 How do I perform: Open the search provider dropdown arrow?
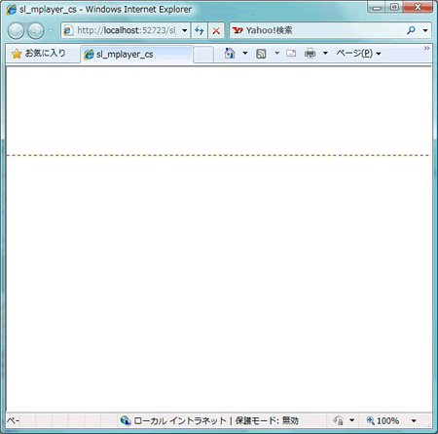tap(425, 30)
